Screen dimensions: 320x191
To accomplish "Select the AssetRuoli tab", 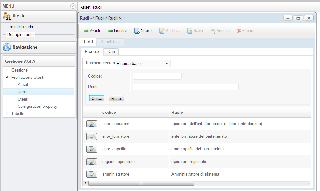I will pyautogui.click(x=110, y=42).
